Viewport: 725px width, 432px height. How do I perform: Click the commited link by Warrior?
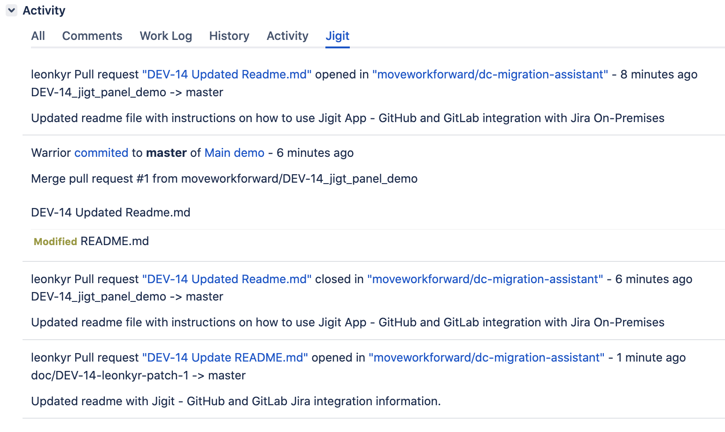click(101, 153)
